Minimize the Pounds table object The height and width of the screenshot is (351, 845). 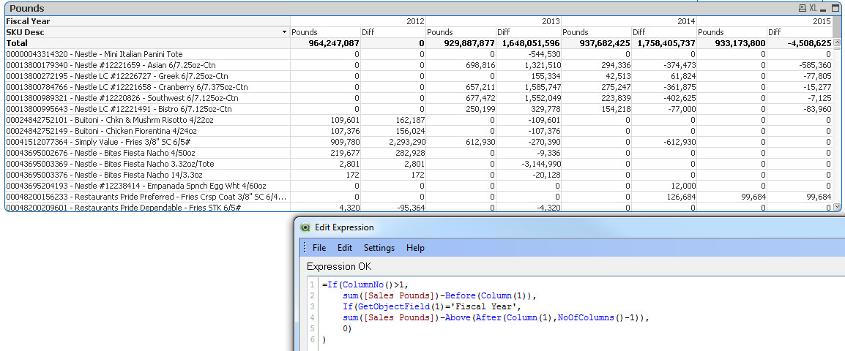point(824,8)
